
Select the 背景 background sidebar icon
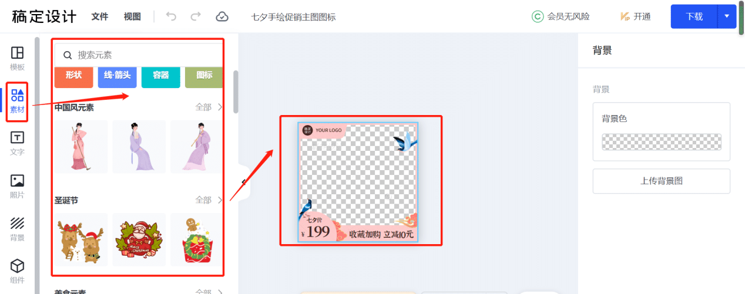click(x=17, y=229)
